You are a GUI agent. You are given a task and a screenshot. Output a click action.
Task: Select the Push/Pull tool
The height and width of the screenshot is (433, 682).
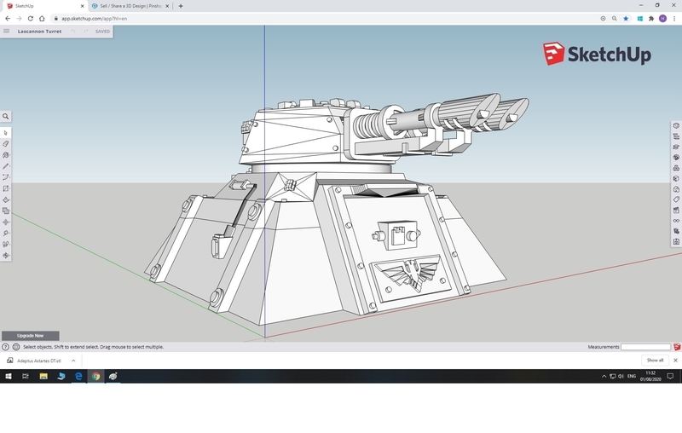click(x=6, y=200)
